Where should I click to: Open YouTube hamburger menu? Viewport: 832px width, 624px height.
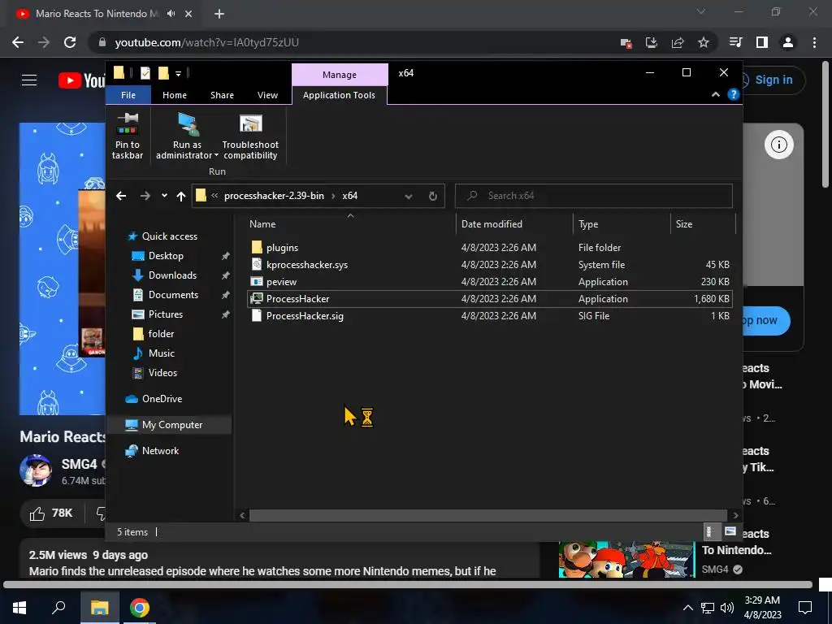coord(29,80)
